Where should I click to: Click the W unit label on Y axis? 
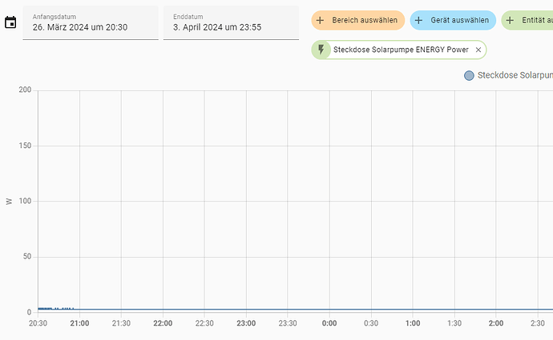(x=9, y=202)
